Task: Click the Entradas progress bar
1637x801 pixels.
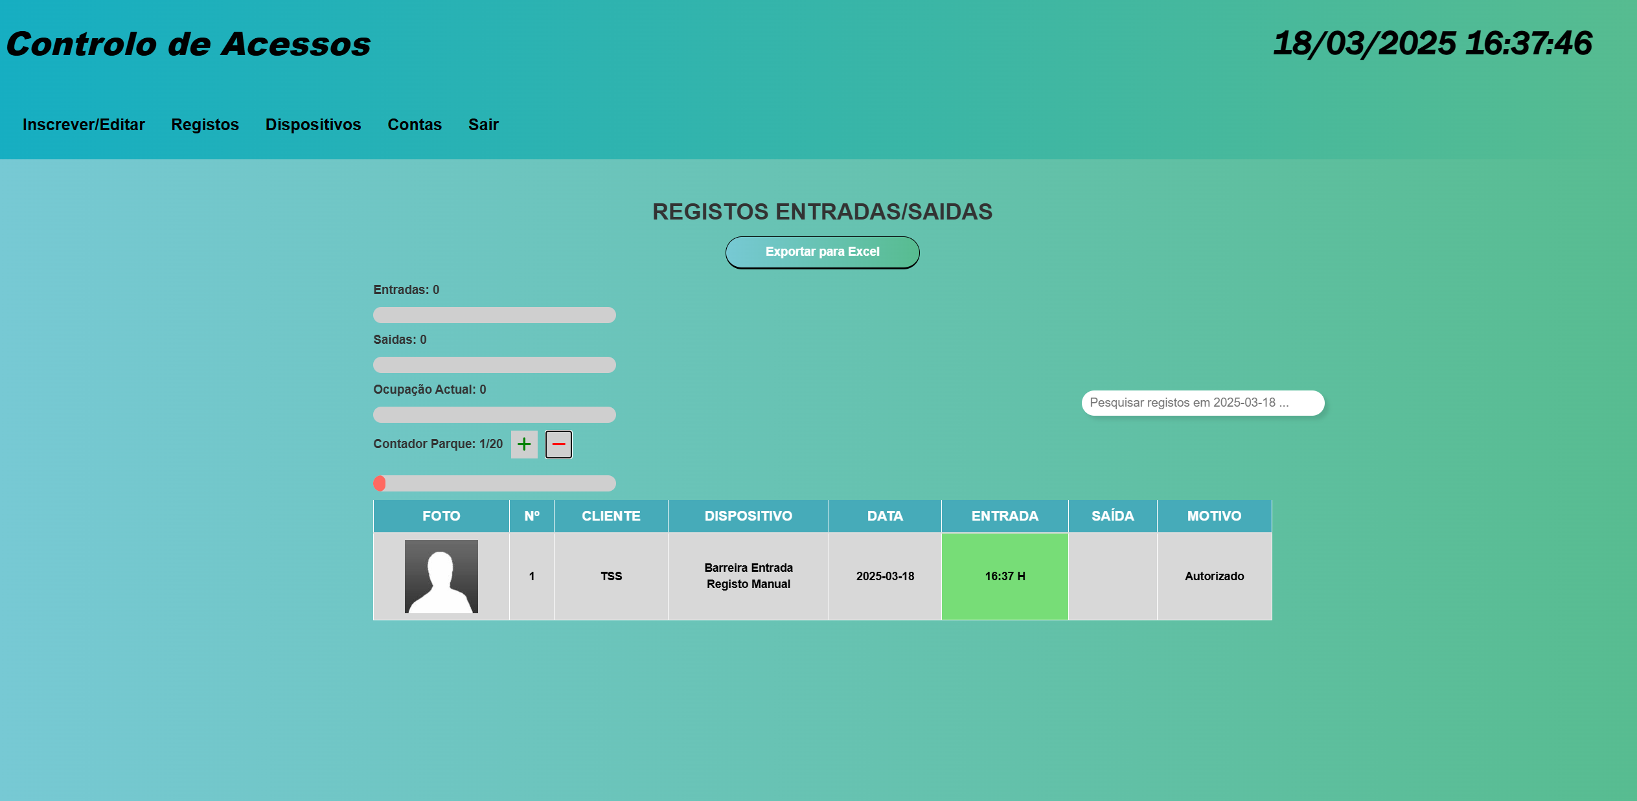Action: click(494, 315)
